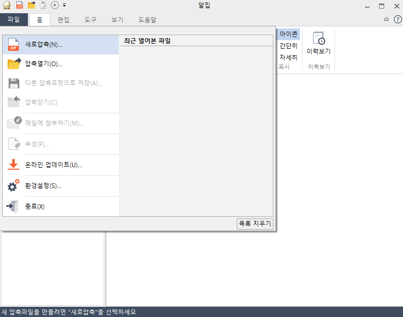This screenshot has width=403, height=317.
Task: Click the red ZIP file icon in the menu
Action: pos(13,44)
